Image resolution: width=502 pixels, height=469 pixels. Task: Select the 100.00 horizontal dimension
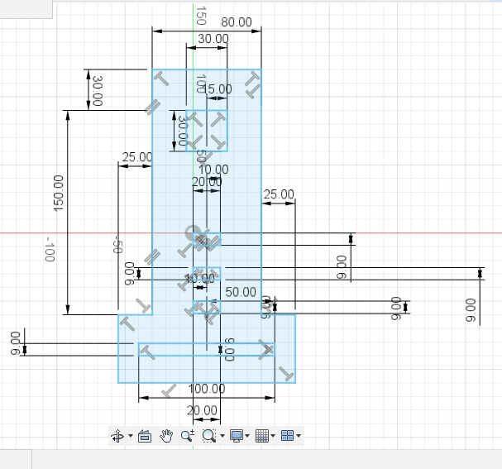[207, 389]
